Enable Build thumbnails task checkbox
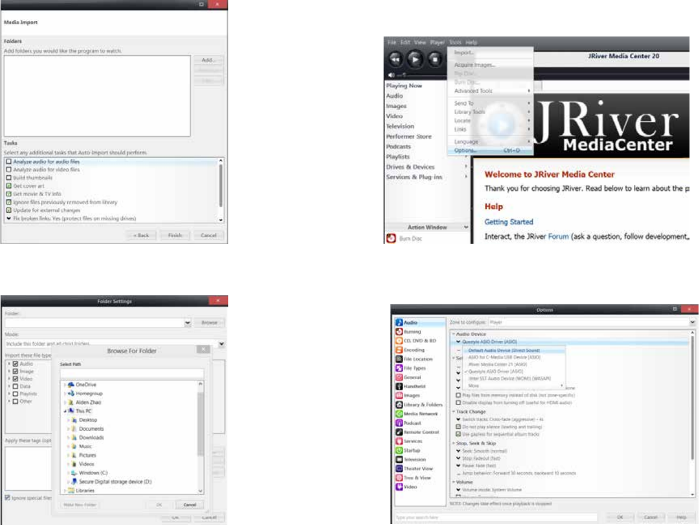This screenshot has width=699, height=525. (x=9, y=177)
